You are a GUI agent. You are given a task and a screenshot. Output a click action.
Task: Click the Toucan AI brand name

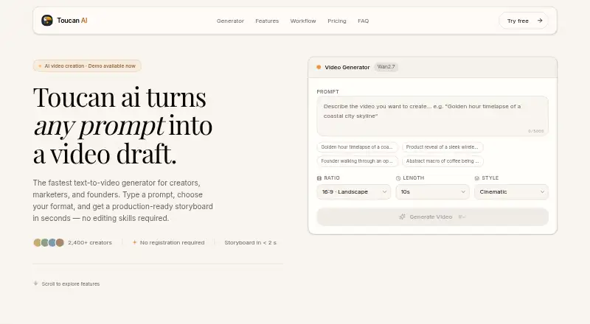click(x=72, y=21)
